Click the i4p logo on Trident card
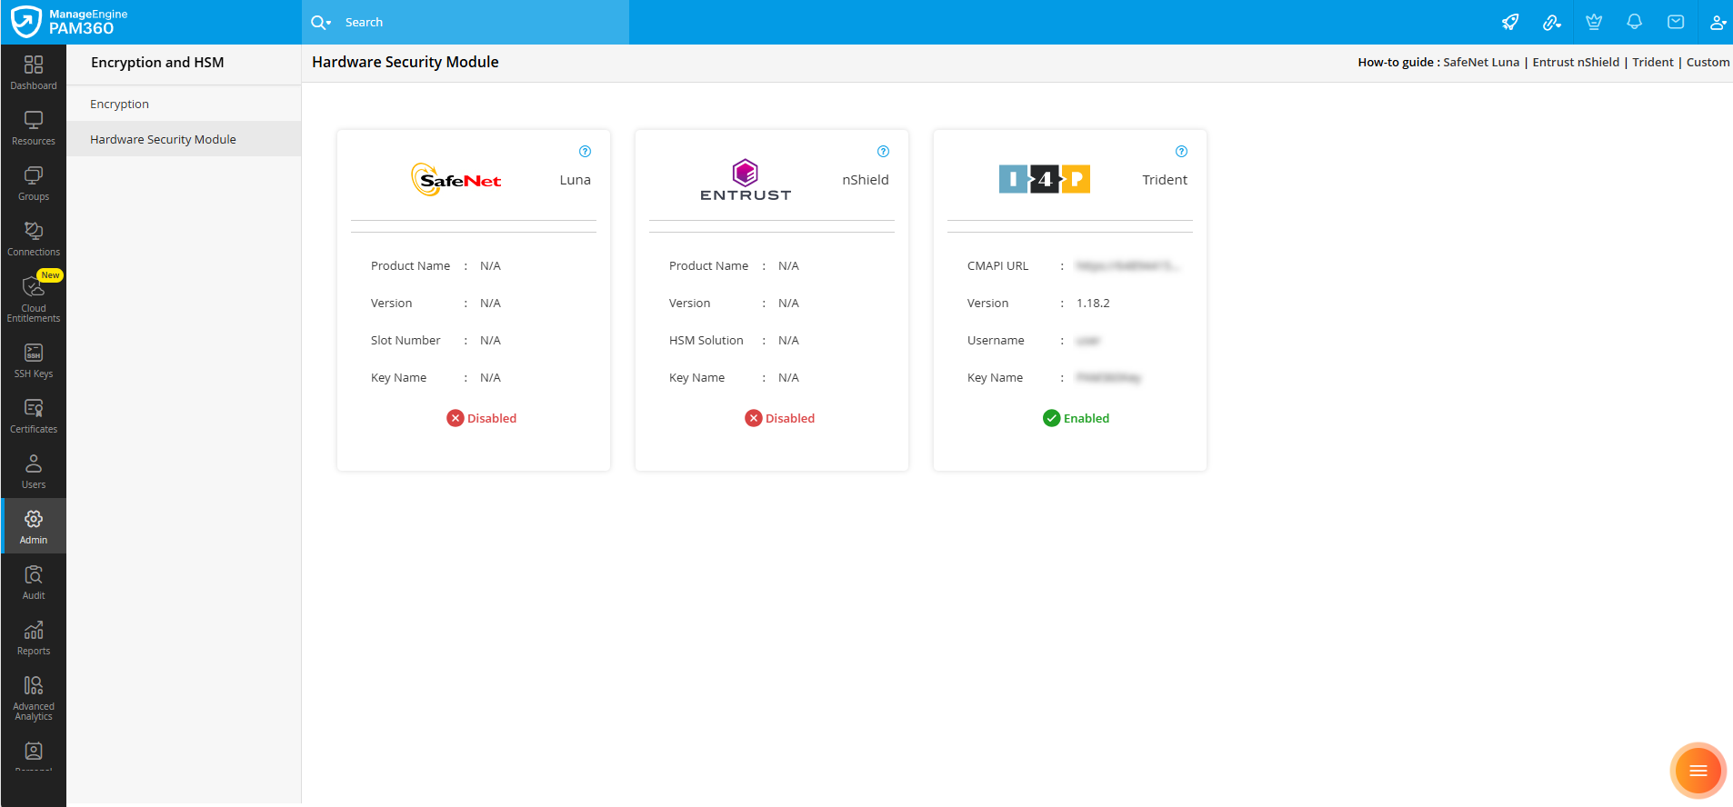Image resolution: width=1733 pixels, height=807 pixels. pos(1045,179)
